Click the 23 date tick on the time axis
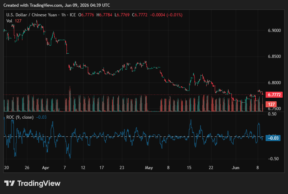Image resolution: width=288 pixels, height=194 pixels. pyautogui.click(x=122, y=168)
